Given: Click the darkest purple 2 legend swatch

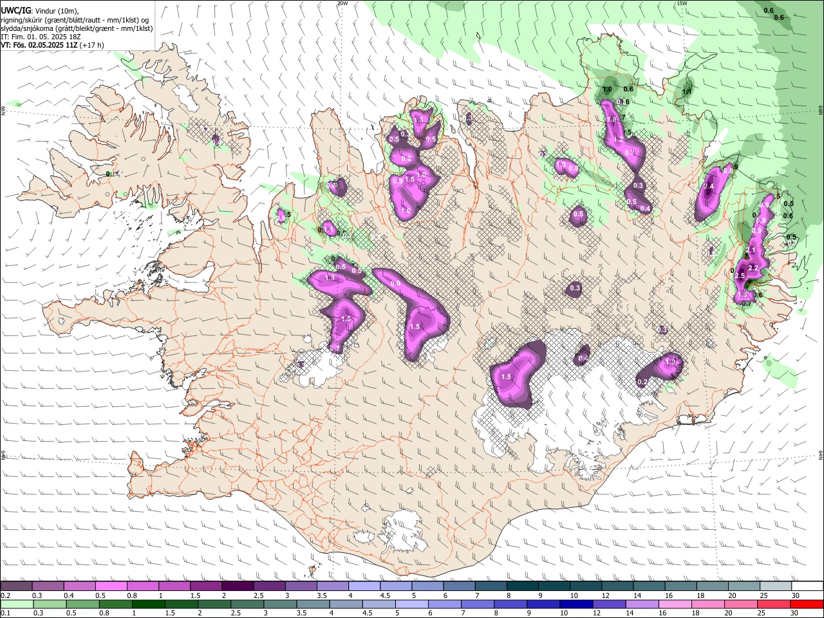Looking at the screenshot, I should (x=238, y=586).
